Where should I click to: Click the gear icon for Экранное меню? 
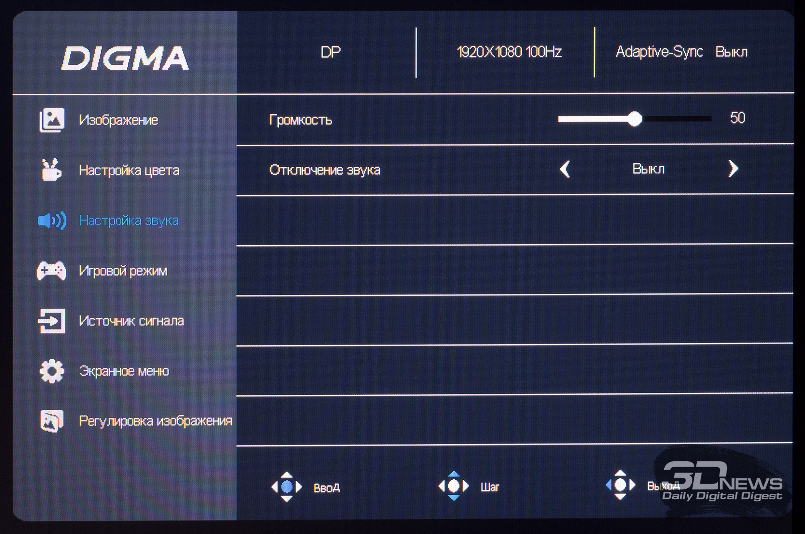click(52, 371)
